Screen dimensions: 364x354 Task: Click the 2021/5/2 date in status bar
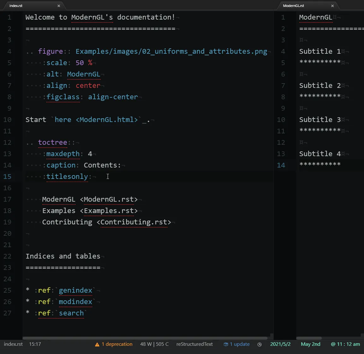(280, 344)
